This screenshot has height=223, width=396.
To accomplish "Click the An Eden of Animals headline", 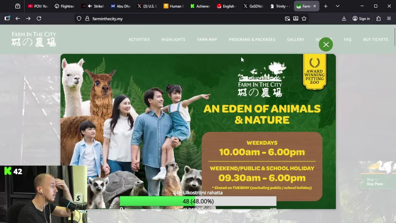I will [x=262, y=114].
